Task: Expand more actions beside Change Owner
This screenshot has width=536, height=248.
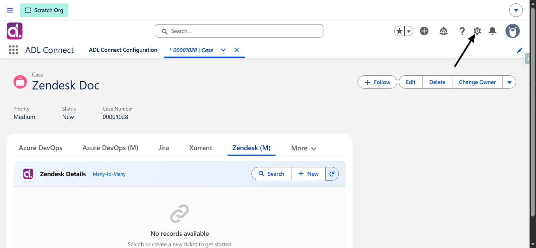Action: (x=509, y=82)
